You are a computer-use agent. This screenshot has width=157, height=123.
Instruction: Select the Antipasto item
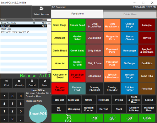[x=60, y=38]
